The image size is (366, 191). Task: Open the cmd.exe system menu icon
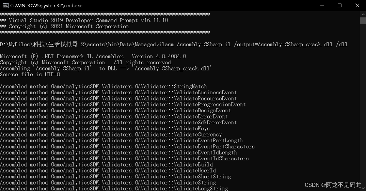(x=5, y=6)
